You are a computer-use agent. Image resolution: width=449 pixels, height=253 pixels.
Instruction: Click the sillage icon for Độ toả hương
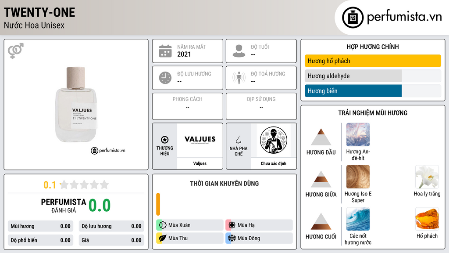pos(239,78)
